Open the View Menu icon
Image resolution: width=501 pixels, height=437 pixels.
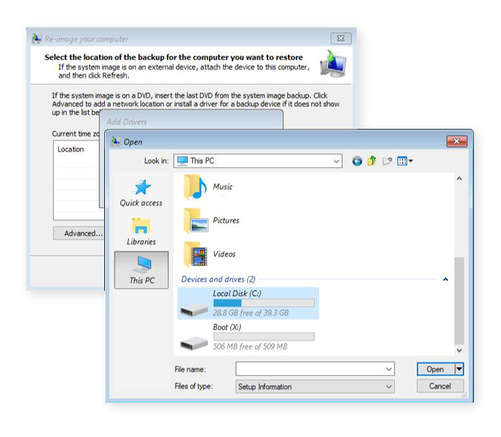click(405, 161)
